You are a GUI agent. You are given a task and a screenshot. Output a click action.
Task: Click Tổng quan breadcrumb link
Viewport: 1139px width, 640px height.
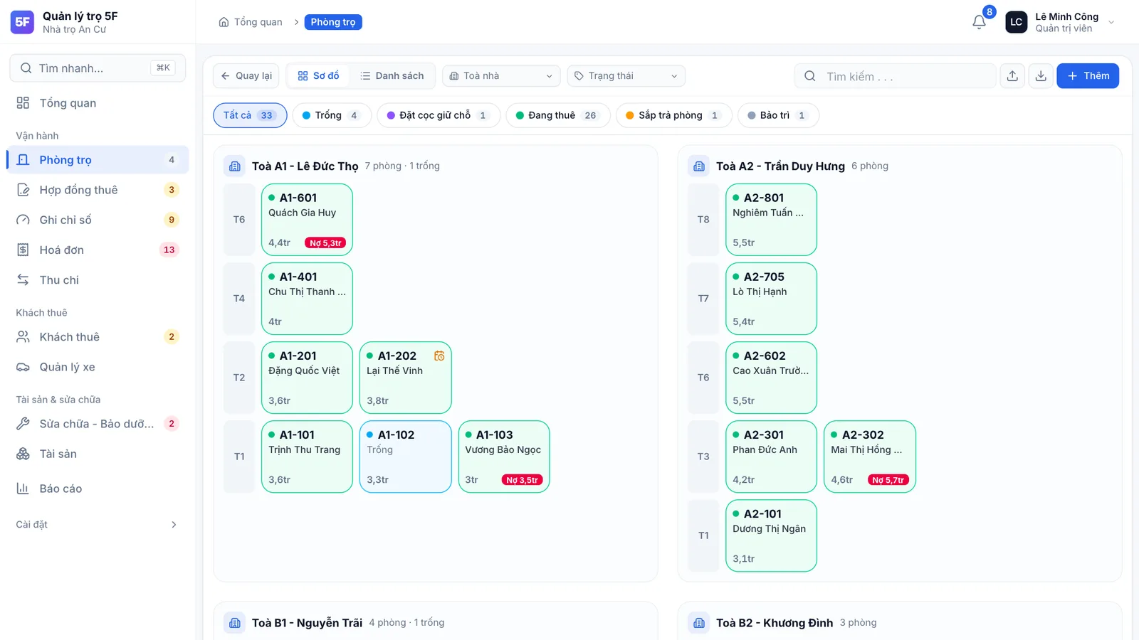258,22
